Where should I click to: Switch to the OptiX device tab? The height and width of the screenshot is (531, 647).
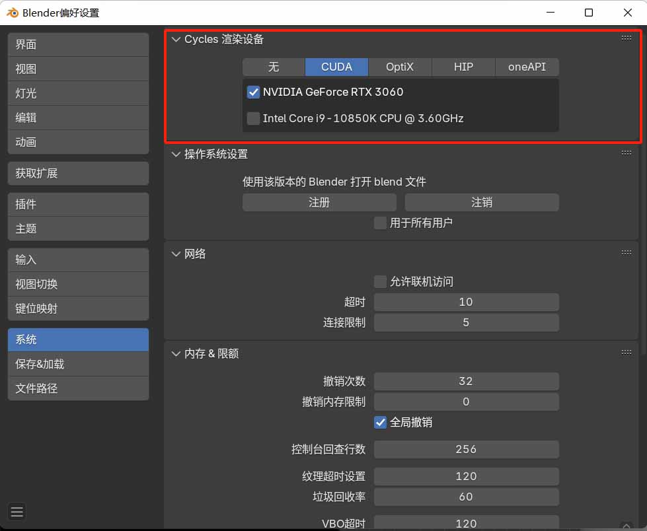pos(400,67)
